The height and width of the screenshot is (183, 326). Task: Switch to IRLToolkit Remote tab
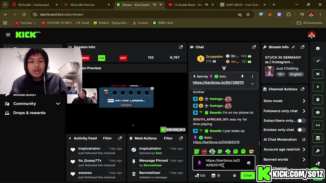[x=87, y=5]
